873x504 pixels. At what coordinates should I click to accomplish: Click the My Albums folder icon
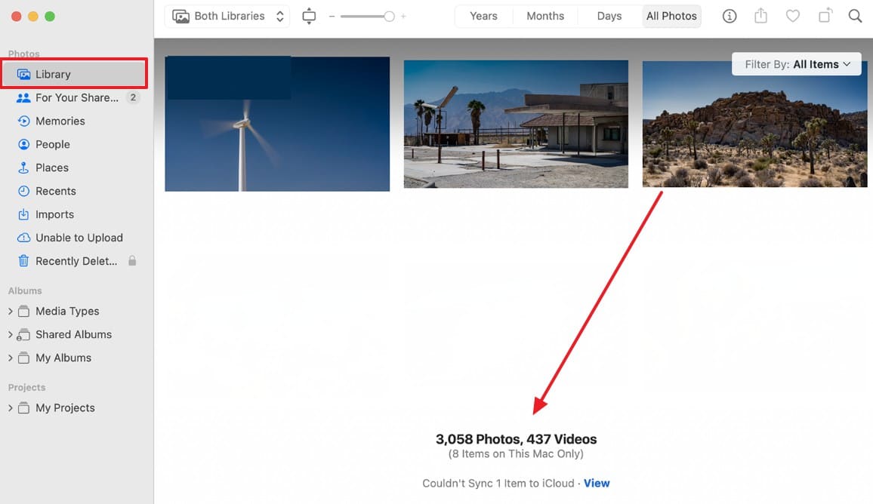pos(23,358)
